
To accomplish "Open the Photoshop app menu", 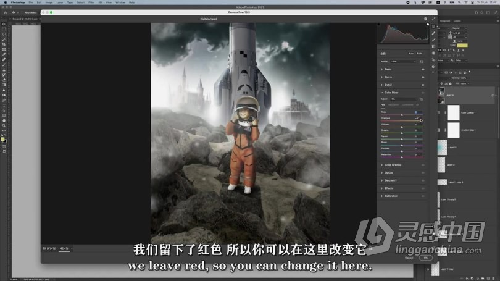I will pyautogui.click(x=18, y=2).
